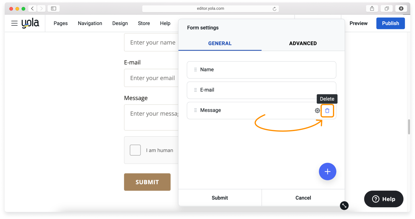Go back using browser back arrow

(x=32, y=9)
